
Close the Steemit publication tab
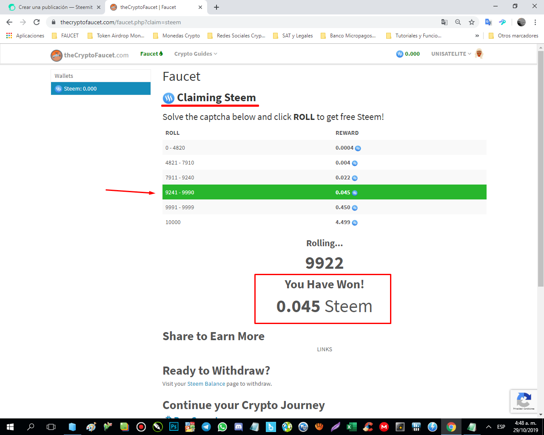coord(99,7)
